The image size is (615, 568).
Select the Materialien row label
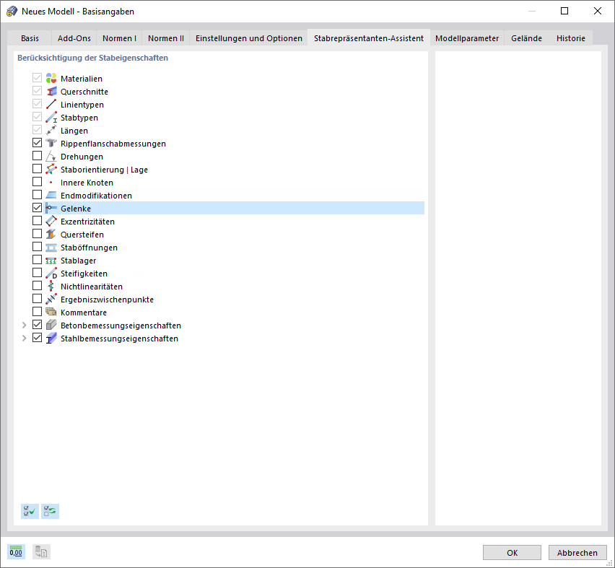pyautogui.click(x=81, y=79)
